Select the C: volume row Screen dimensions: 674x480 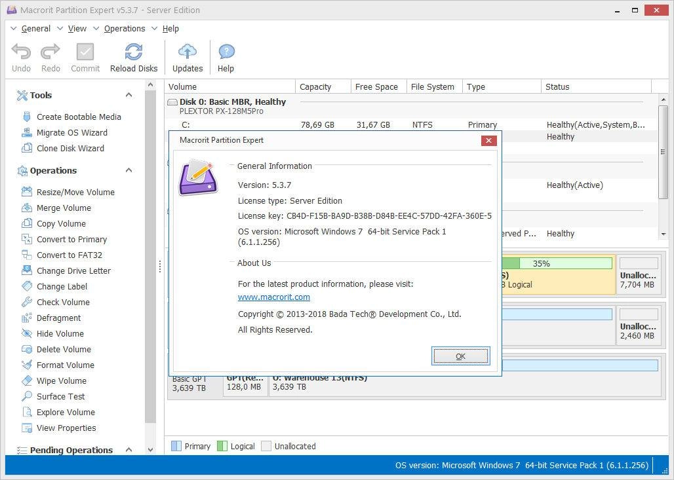point(410,125)
